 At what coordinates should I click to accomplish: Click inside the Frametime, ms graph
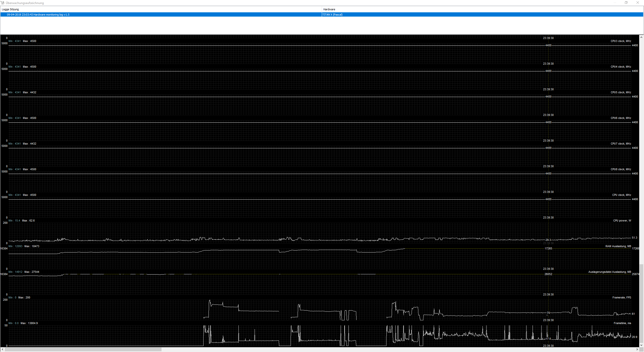tap(319, 336)
